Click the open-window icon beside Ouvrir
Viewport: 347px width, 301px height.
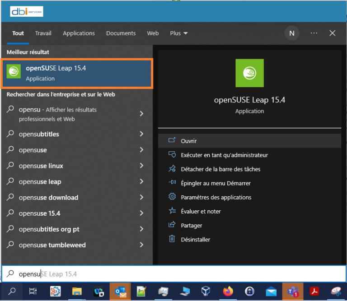[x=172, y=140]
